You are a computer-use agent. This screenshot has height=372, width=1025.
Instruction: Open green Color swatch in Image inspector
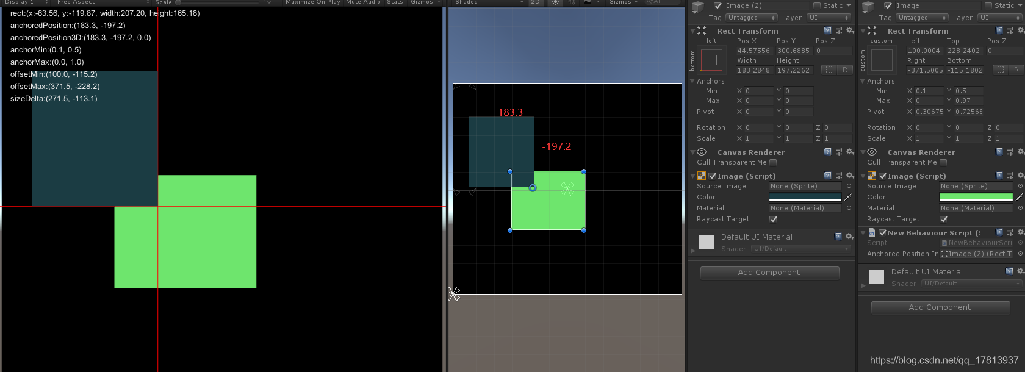(976, 197)
